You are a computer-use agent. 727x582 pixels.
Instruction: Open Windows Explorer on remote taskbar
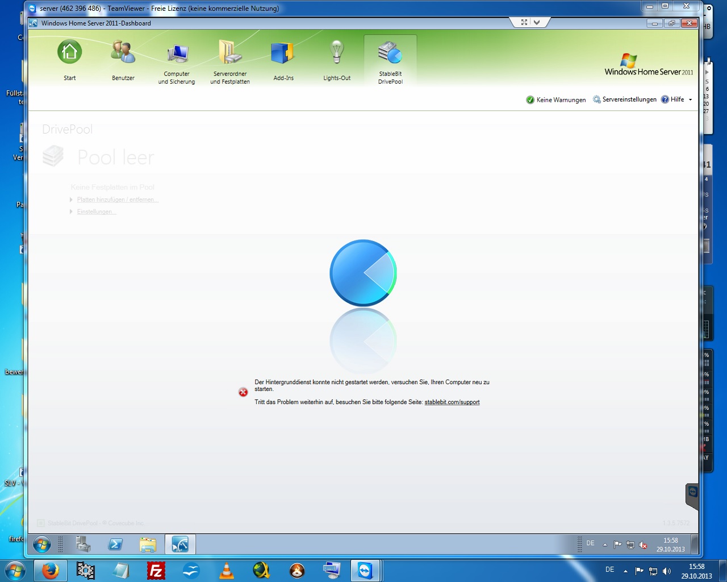pyautogui.click(x=148, y=544)
